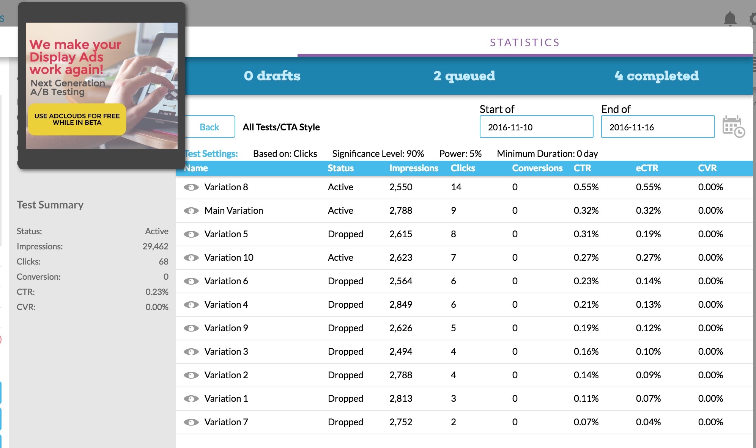Select the 'Based on: Clicks' setting text

coord(285,154)
